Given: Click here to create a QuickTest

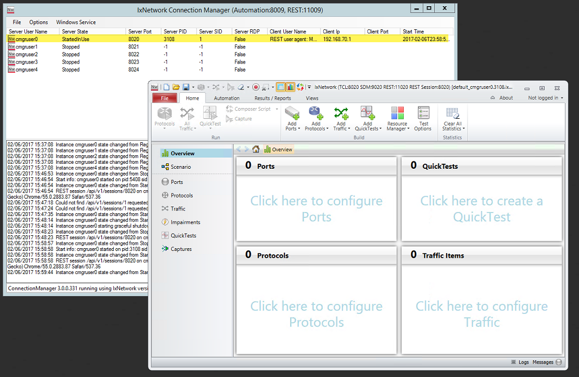Looking at the screenshot, I should click(x=482, y=209).
